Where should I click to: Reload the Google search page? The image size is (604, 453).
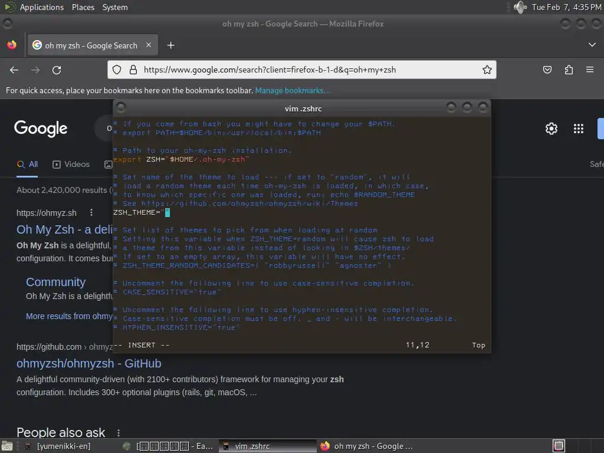click(x=57, y=70)
